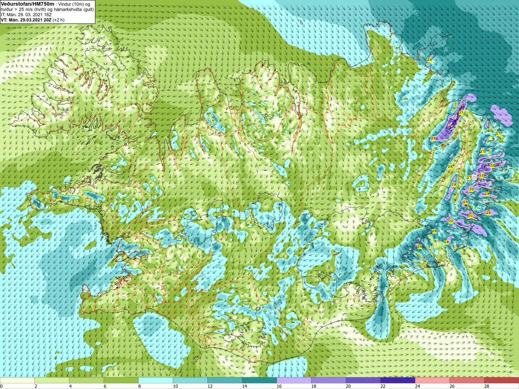Click the 24–26 m/s light pink legend swatch

[432, 380]
